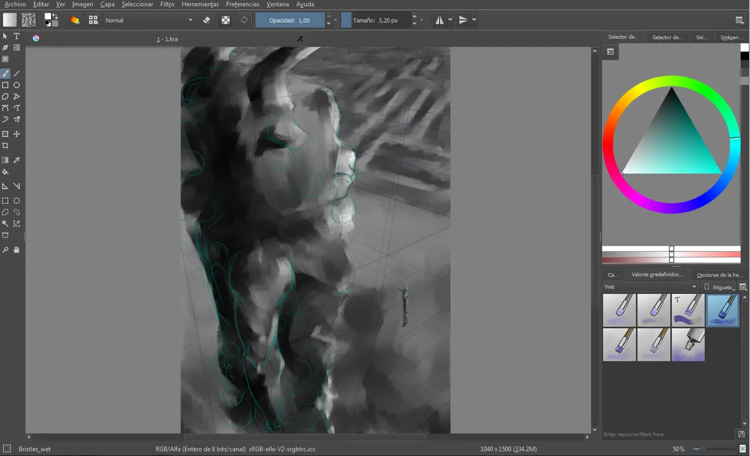This screenshot has width=750, height=456.
Task: Reload the original brush preset
Action: click(x=244, y=20)
